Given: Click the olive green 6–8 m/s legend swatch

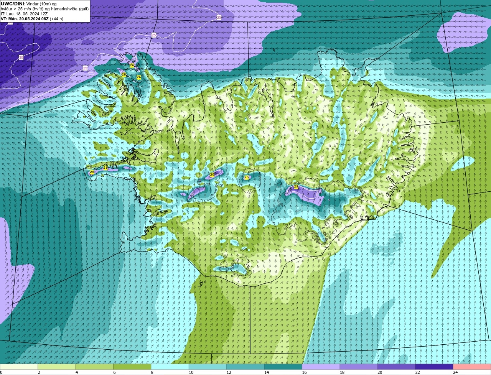Looking at the screenshot, I should coord(132,367).
